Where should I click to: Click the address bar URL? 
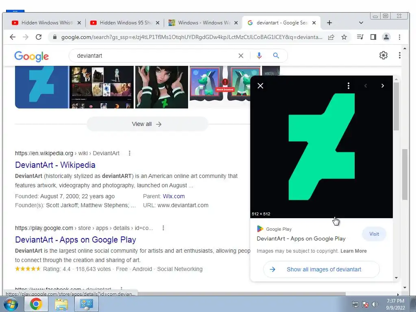(192, 37)
